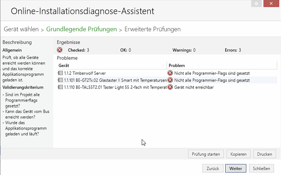Click the overall error status icon next to 'Checked'

(x=60, y=50)
